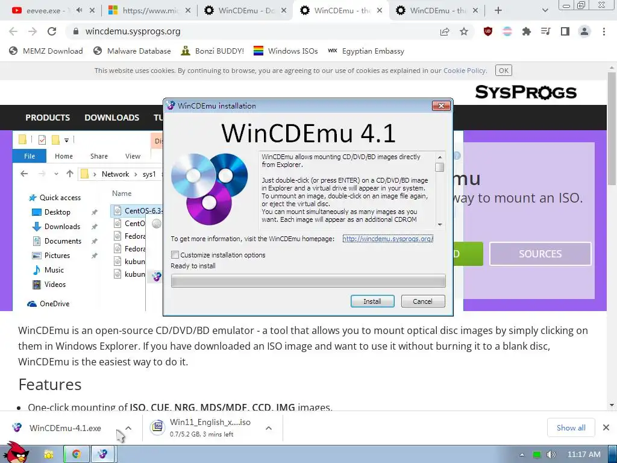Show hidden tray icons arrow
The height and width of the screenshot is (463, 617).
[x=522, y=455]
